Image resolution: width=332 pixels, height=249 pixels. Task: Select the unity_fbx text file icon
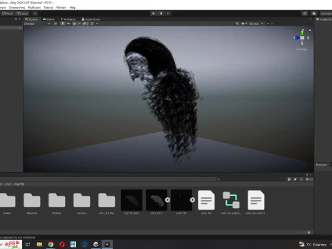(x=206, y=200)
